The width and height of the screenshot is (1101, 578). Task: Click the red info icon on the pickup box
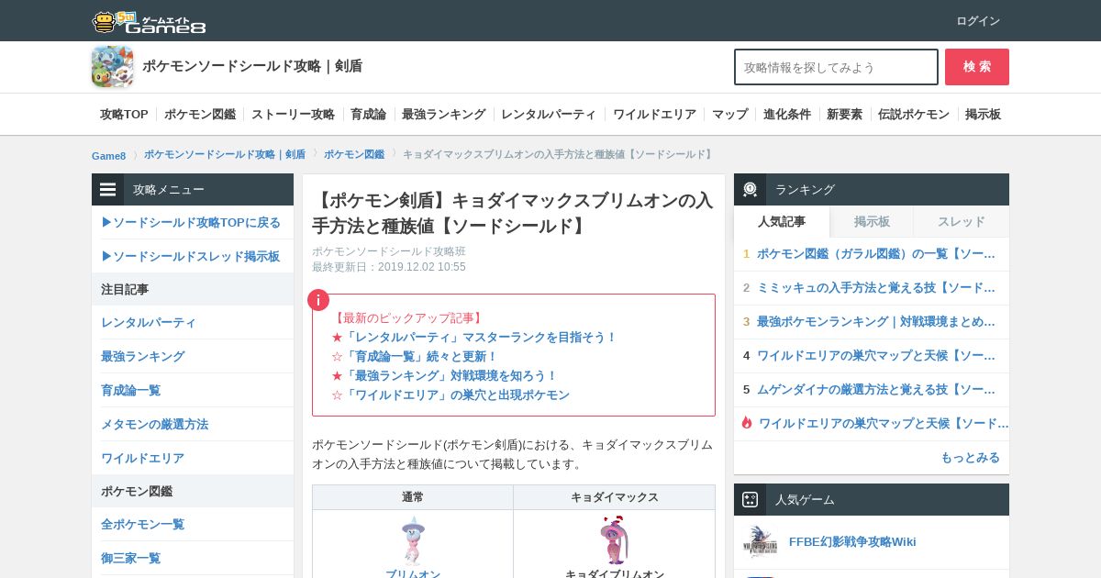click(x=317, y=300)
